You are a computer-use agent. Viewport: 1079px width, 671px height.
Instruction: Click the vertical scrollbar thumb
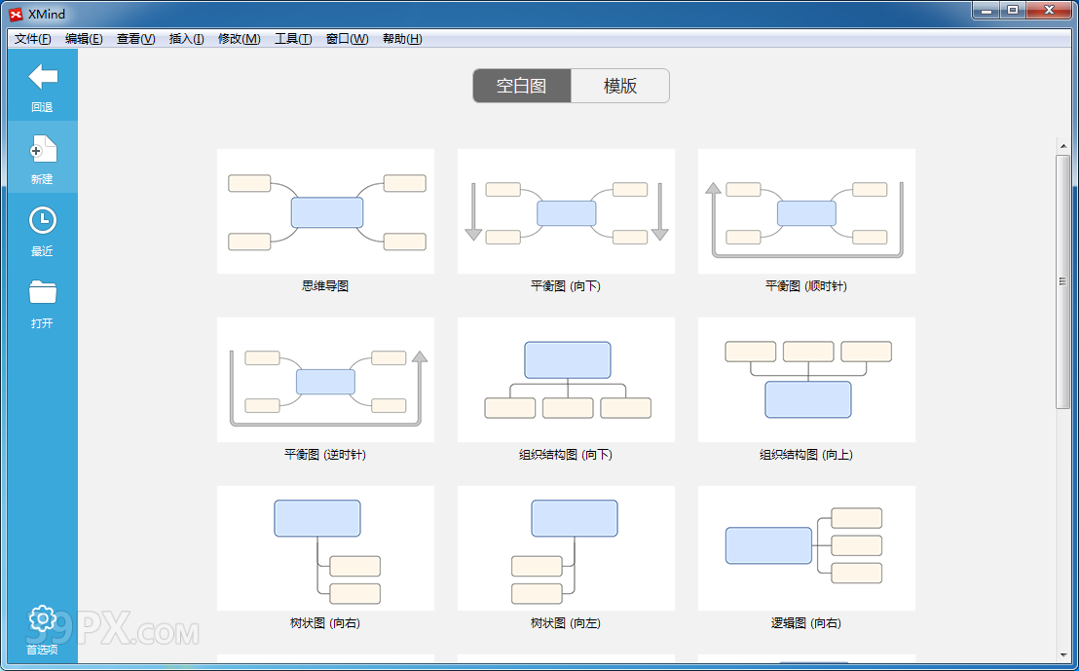point(1063,281)
